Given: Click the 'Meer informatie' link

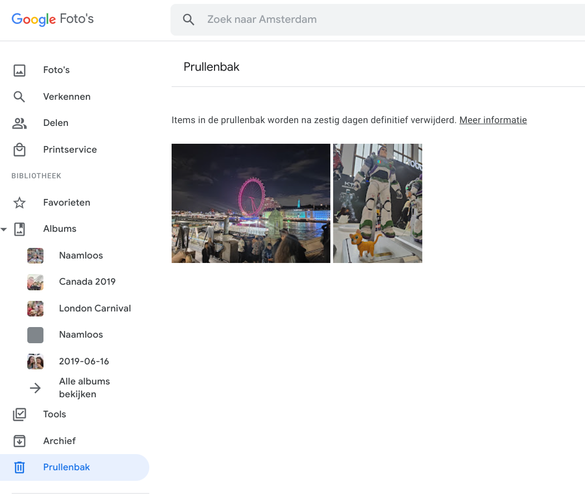Looking at the screenshot, I should point(493,120).
